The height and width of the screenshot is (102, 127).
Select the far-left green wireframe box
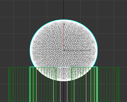[x=19, y=85]
